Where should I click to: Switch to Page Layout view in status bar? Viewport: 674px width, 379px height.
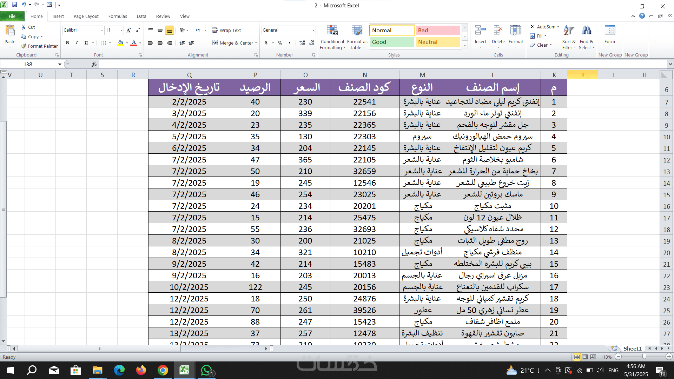[x=585, y=357]
